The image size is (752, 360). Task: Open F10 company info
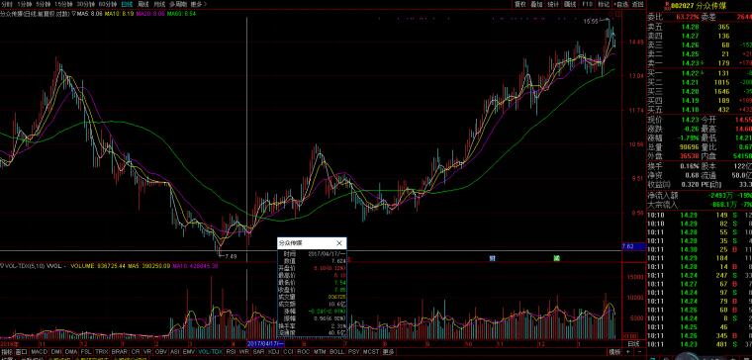[x=587, y=4]
